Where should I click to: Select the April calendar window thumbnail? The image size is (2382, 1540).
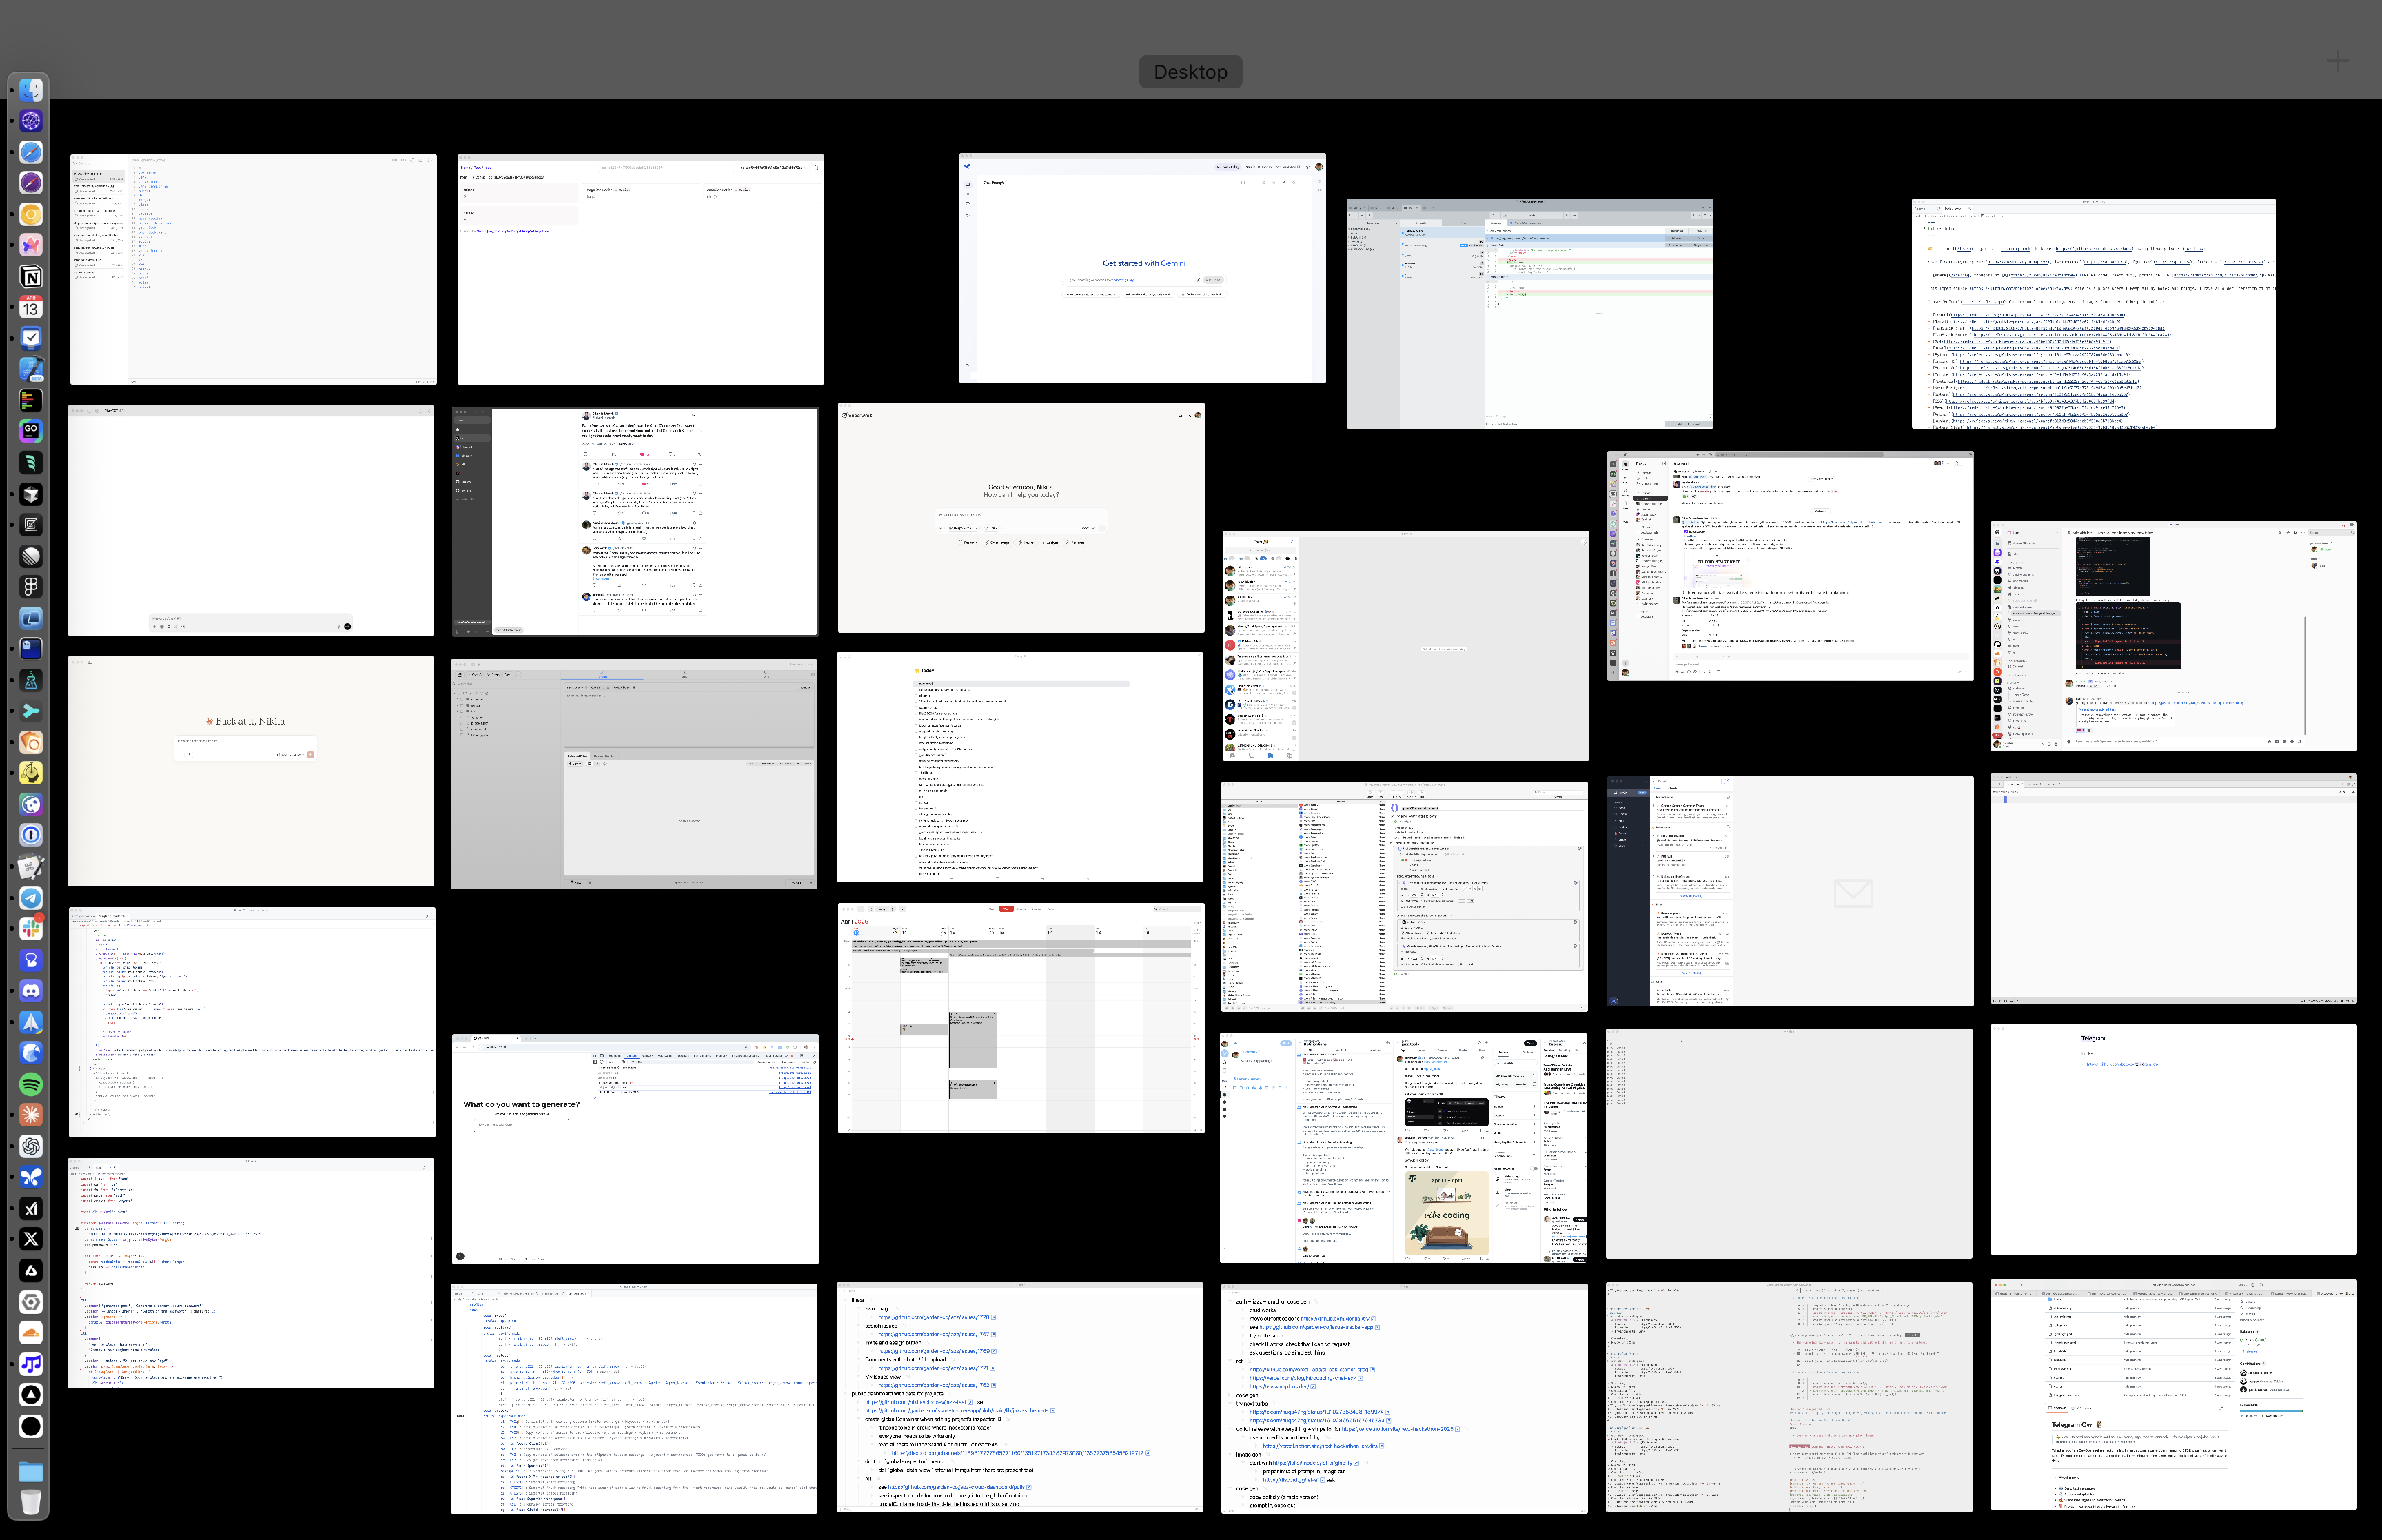(x=1021, y=1018)
